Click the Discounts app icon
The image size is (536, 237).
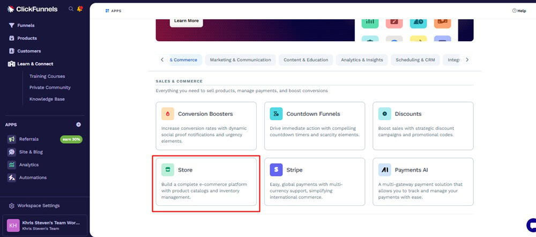tap(384, 114)
